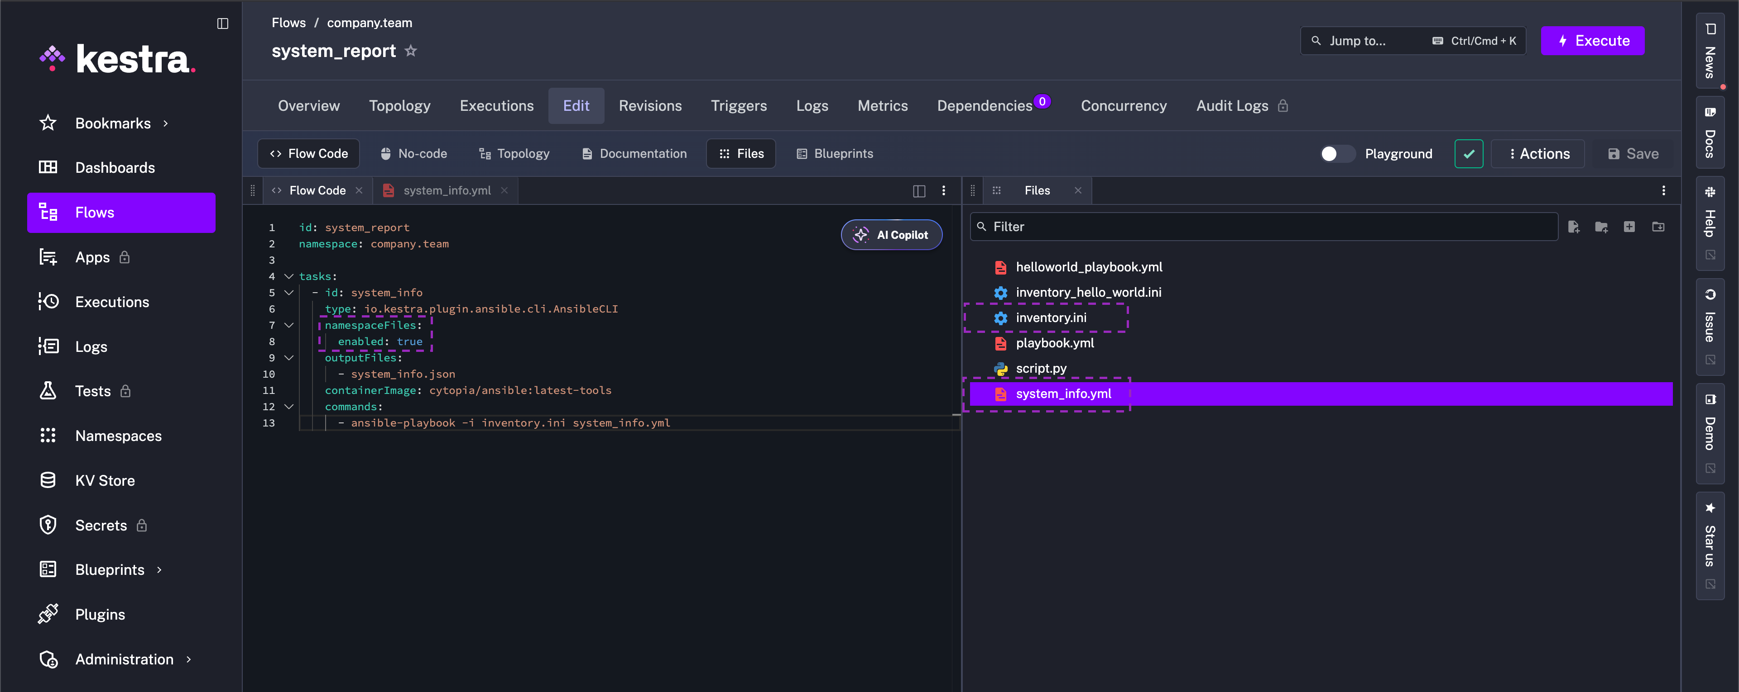This screenshot has height=692, width=1739.
Task: Open the Plugins page in the sidebar
Action: point(100,614)
